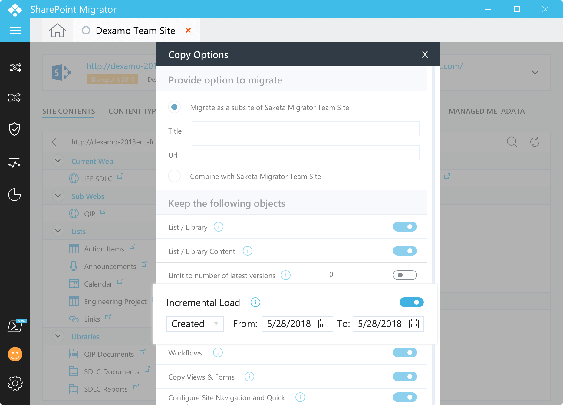Show info for Incremental Load

tap(255, 302)
